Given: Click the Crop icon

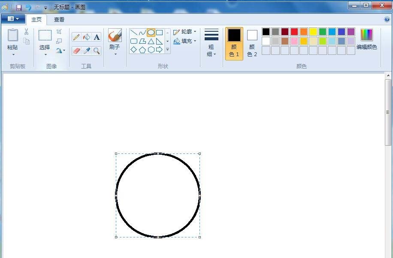Looking at the screenshot, I should pos(59,32).
